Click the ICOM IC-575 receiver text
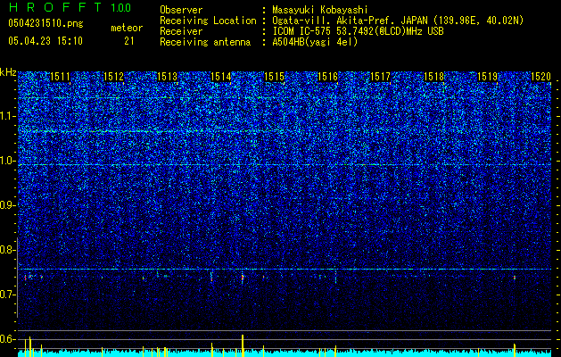 pos(358,31)
